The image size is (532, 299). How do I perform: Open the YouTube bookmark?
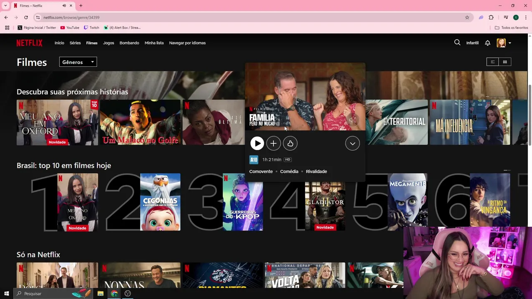coord(70,28)
